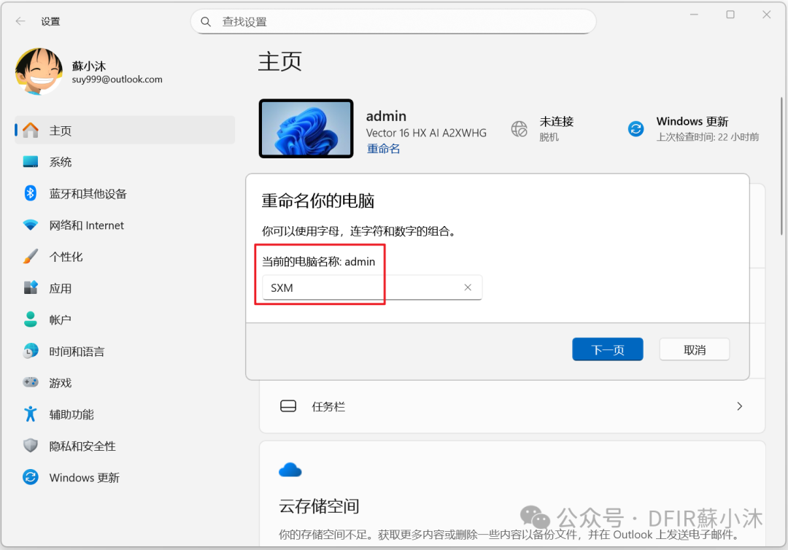Open the 系统 settings section
788x550 pixels.
coord(61,161)
